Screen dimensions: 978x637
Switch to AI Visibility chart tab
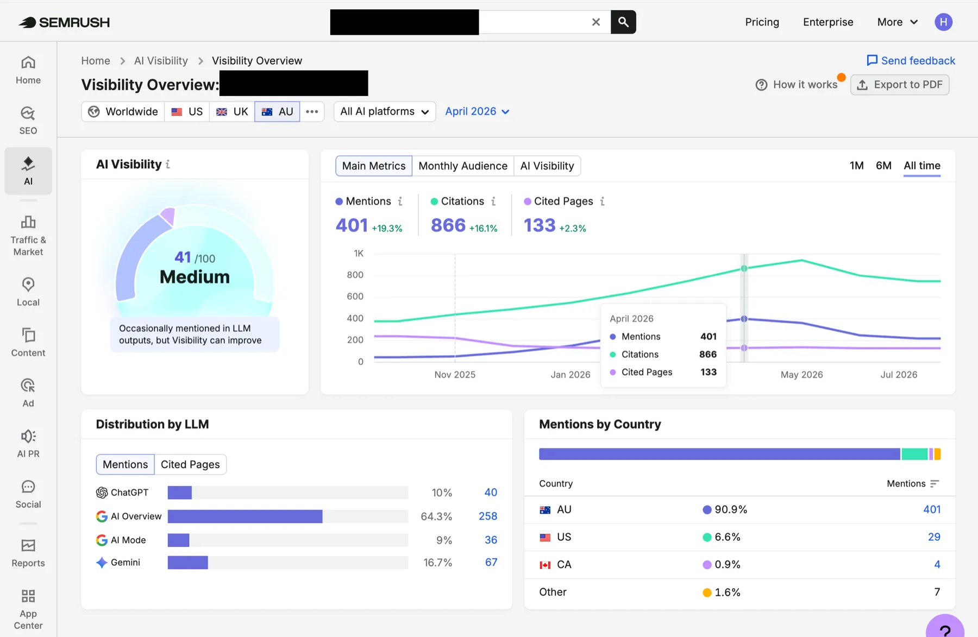547,166
